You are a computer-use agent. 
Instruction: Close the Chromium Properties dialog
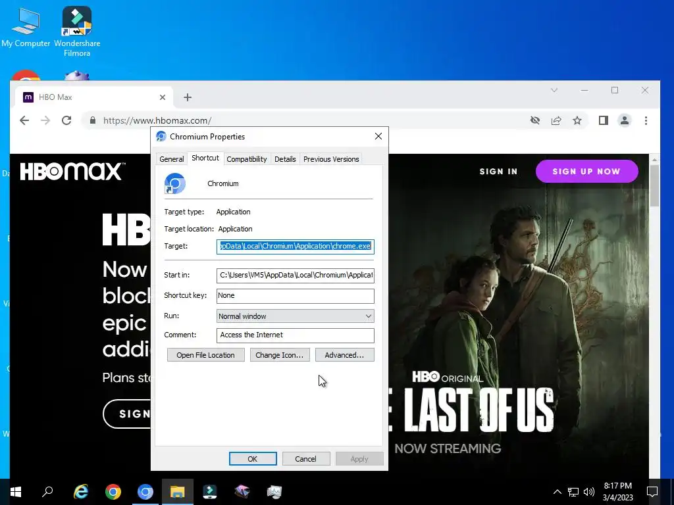click(x=378, y=136)
